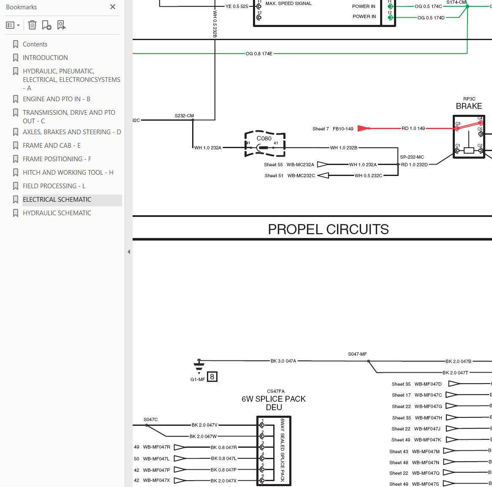Click the Sheet 7 FB10-149 reference
492x487 pixels.
pyautogui.click(x=333, y=129)
